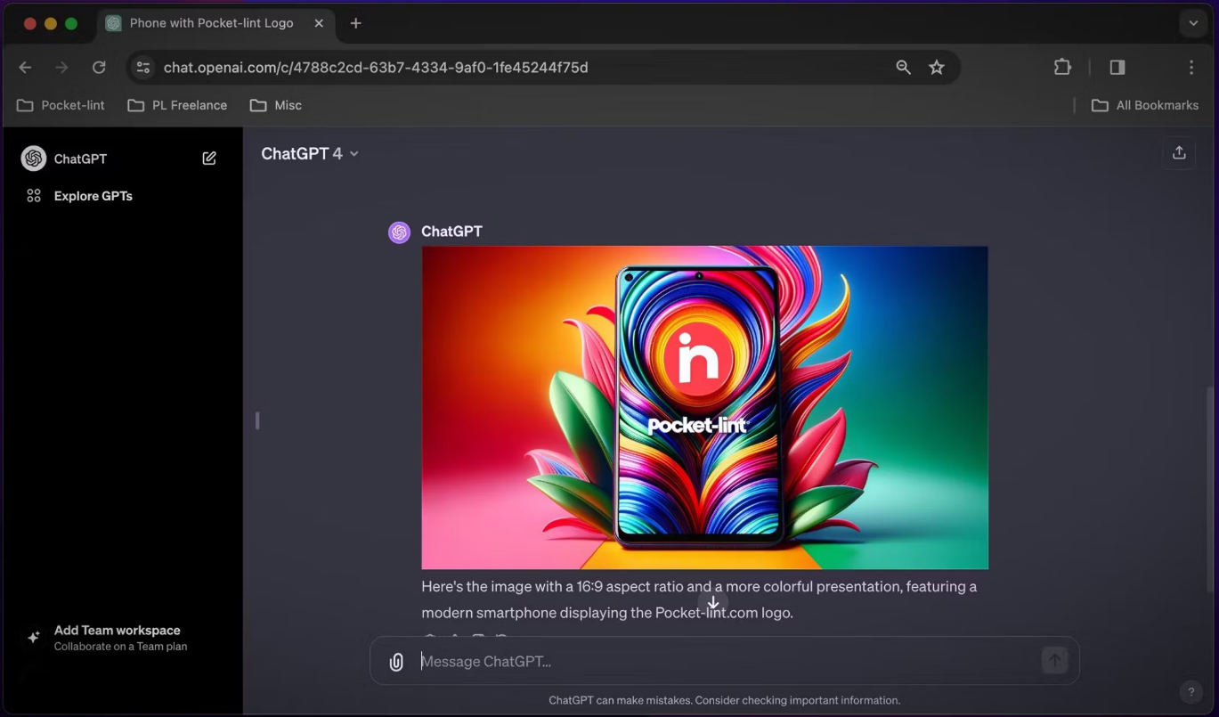Image resolution: width=1219 pixels, height=717 pixels.
Task: Close the Phone with Pocket-lint Logo tab
Action: click(319, 23)
